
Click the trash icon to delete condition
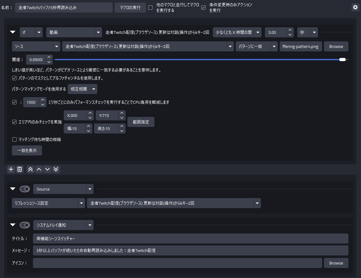point(19,169)
